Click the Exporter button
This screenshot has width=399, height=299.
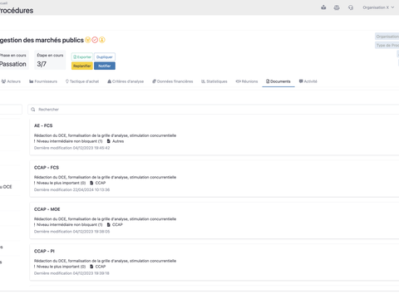(x=82, y=56)
